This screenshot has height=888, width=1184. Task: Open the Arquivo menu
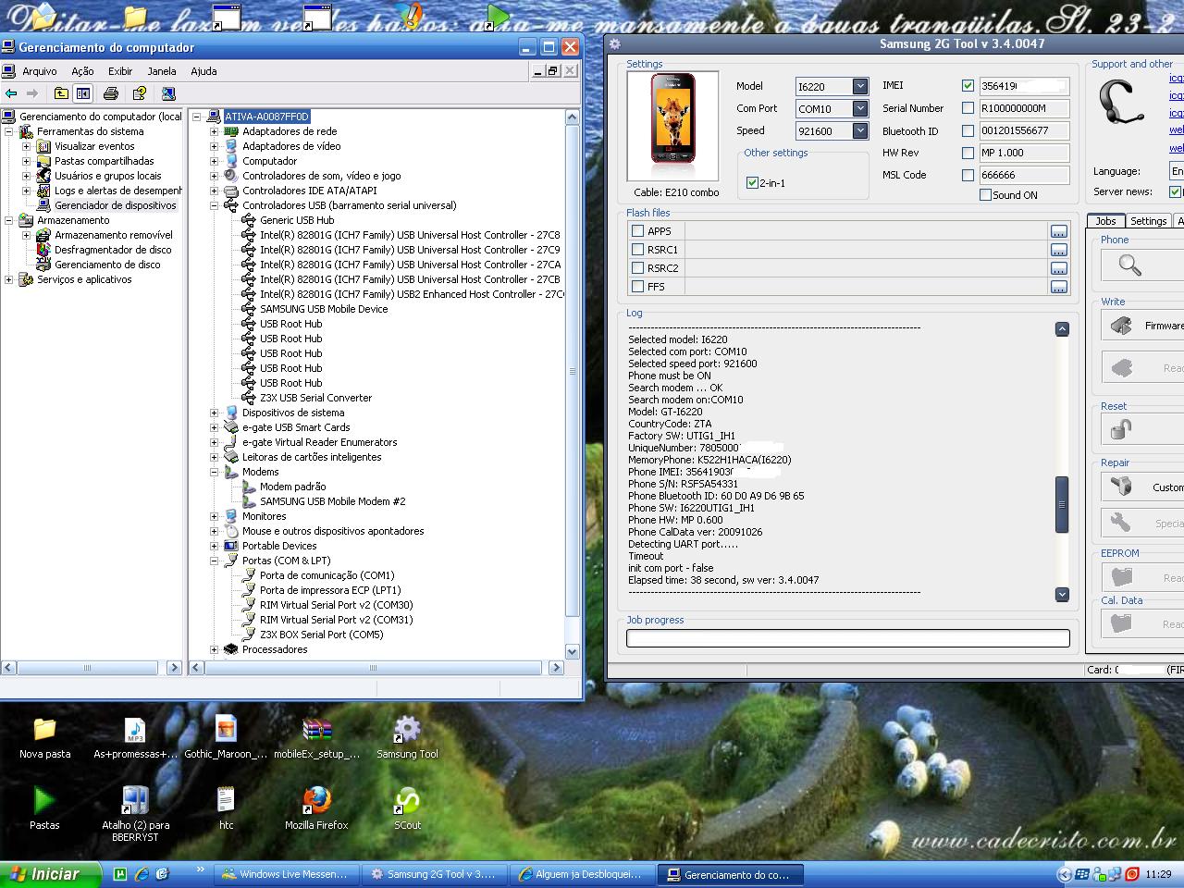[x=40, y=71]
